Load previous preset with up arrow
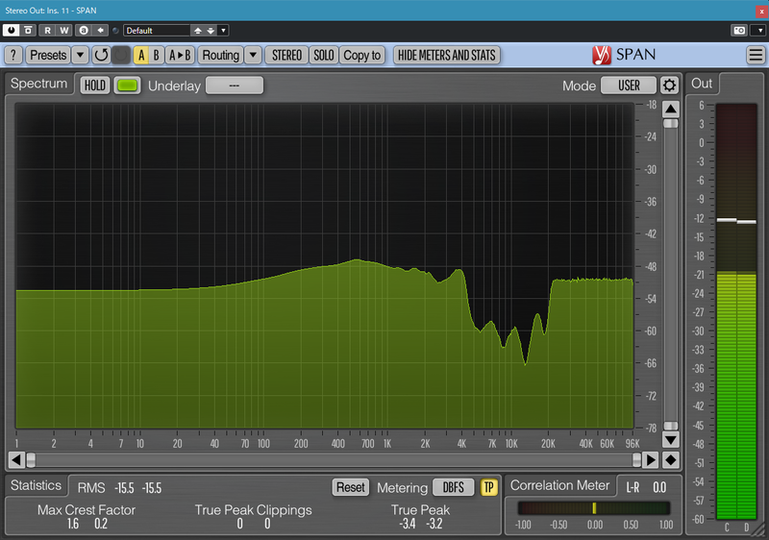769x540 pixels. point(197,31)
